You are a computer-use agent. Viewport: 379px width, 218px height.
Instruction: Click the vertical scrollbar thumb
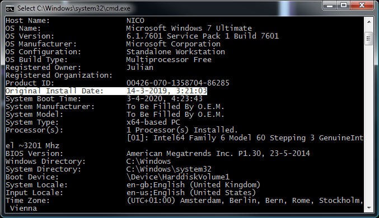pos(369,39)
